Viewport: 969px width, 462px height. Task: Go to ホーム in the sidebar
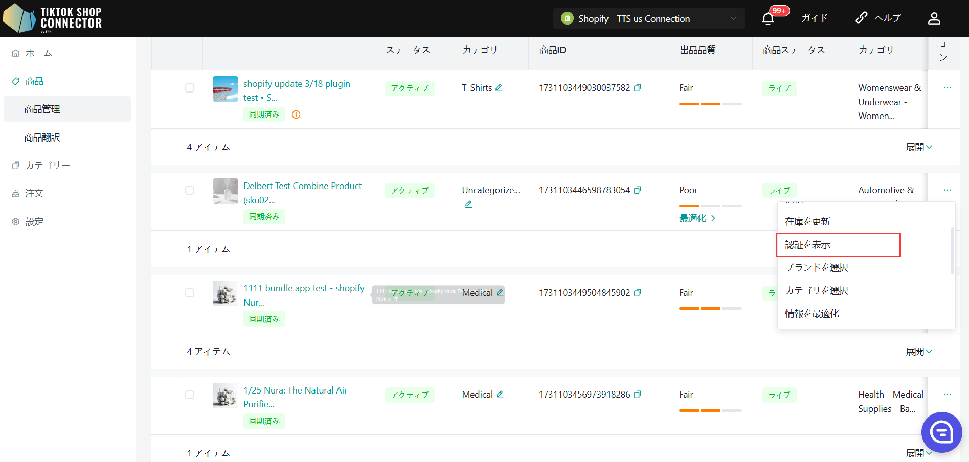pyautogui.click(x=39, y=53)
